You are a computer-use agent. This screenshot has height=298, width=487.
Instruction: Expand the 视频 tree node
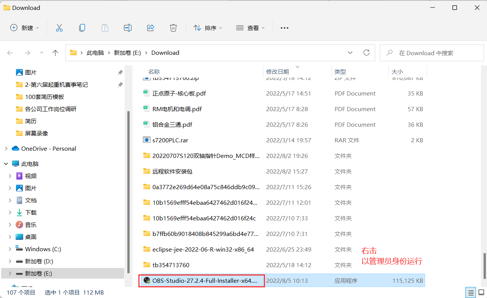click(10, 176)
